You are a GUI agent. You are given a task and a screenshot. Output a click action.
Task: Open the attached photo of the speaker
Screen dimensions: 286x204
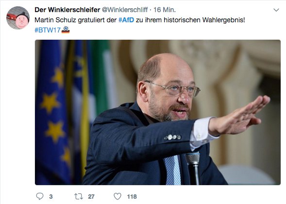coord(158,112)
